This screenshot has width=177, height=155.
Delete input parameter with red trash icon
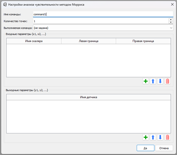click(168, 81)
